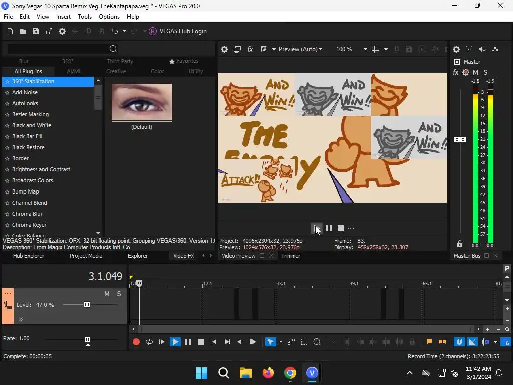
Task: Click the plug-in search field
Action: pyautogui.click(x=57, y=49)
